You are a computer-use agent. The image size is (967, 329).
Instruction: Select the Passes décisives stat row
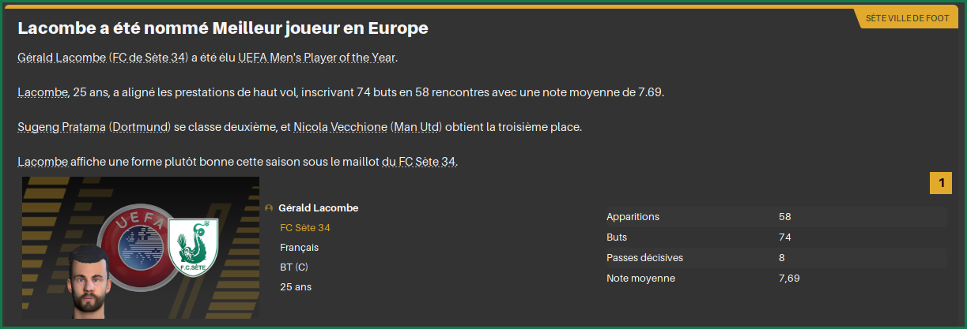773,258
